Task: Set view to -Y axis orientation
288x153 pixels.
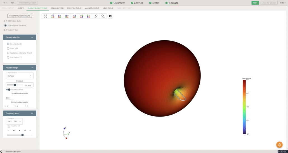Action: [74, 16]
